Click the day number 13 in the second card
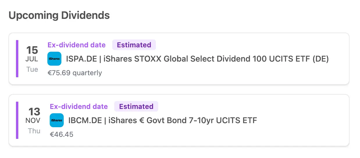Screen dimensions: 360x158 point(34,112)
